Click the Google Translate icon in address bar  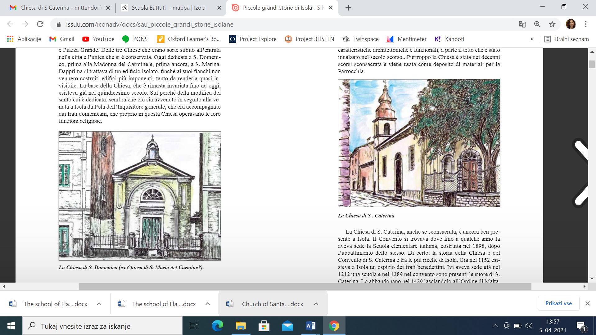pyautogui.click(x=522, y=24)
